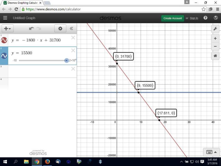The height and width of the screenshot is (166, 221).
Task: Click the desmos logo in the header
Action: coord(110,18)
